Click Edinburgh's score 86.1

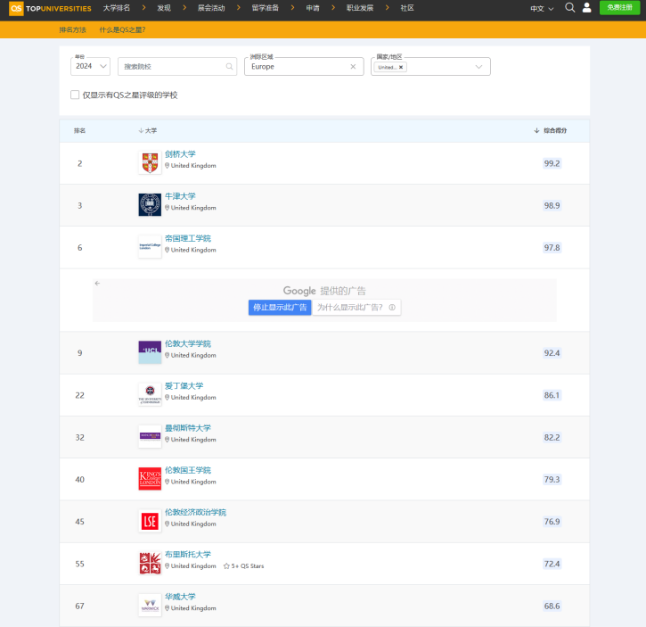[x=552, y=395]
